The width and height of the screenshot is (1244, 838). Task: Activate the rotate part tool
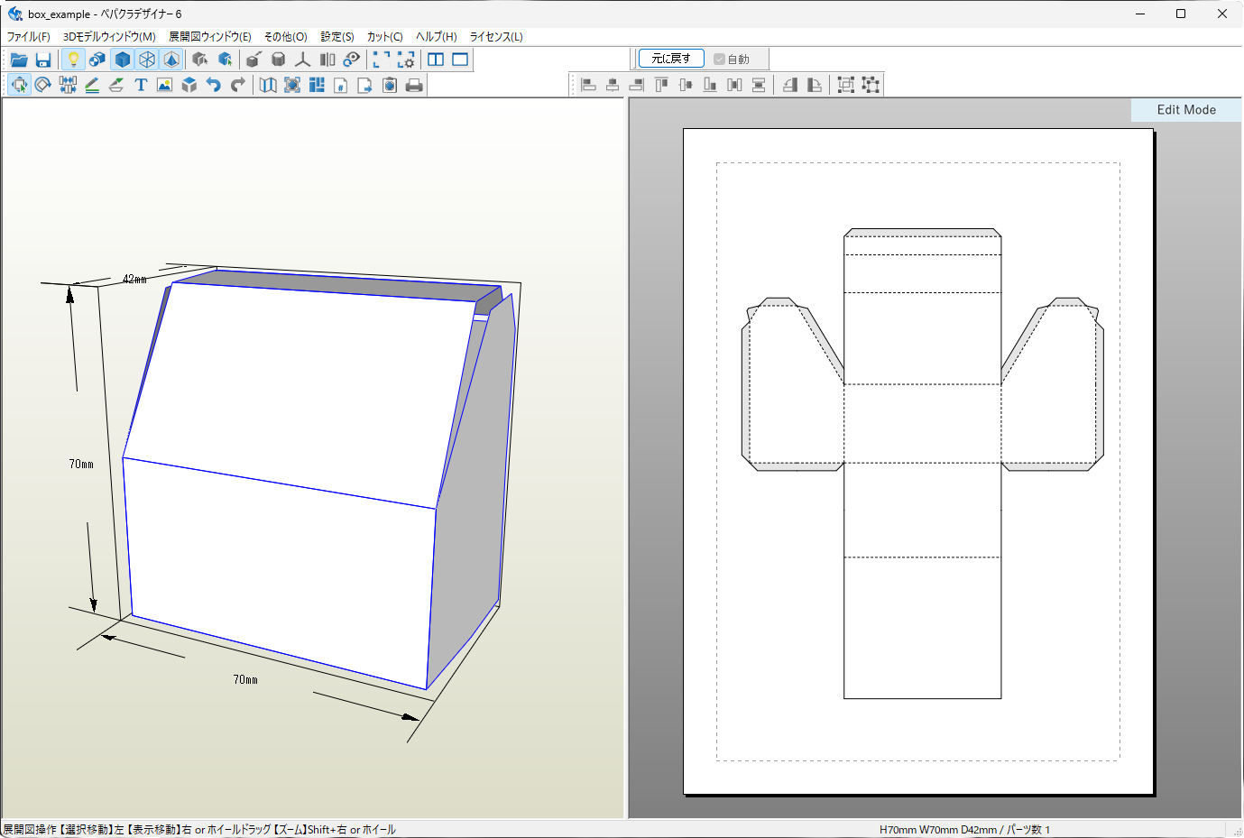pos(43,85)
